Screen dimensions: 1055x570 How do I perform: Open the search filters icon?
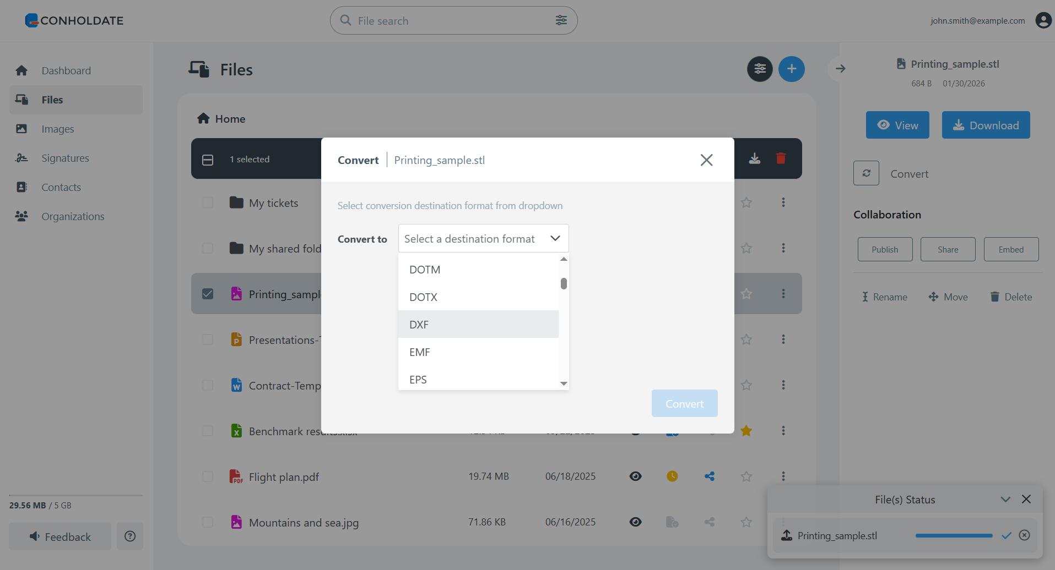561,20
